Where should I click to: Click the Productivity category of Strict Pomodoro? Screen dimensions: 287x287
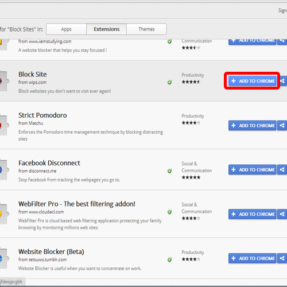[x=193, y=116]
